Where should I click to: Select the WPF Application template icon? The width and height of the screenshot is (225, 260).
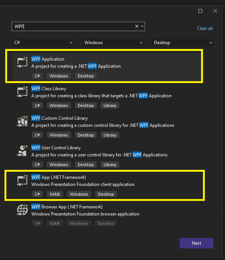(x=22, y=62)
